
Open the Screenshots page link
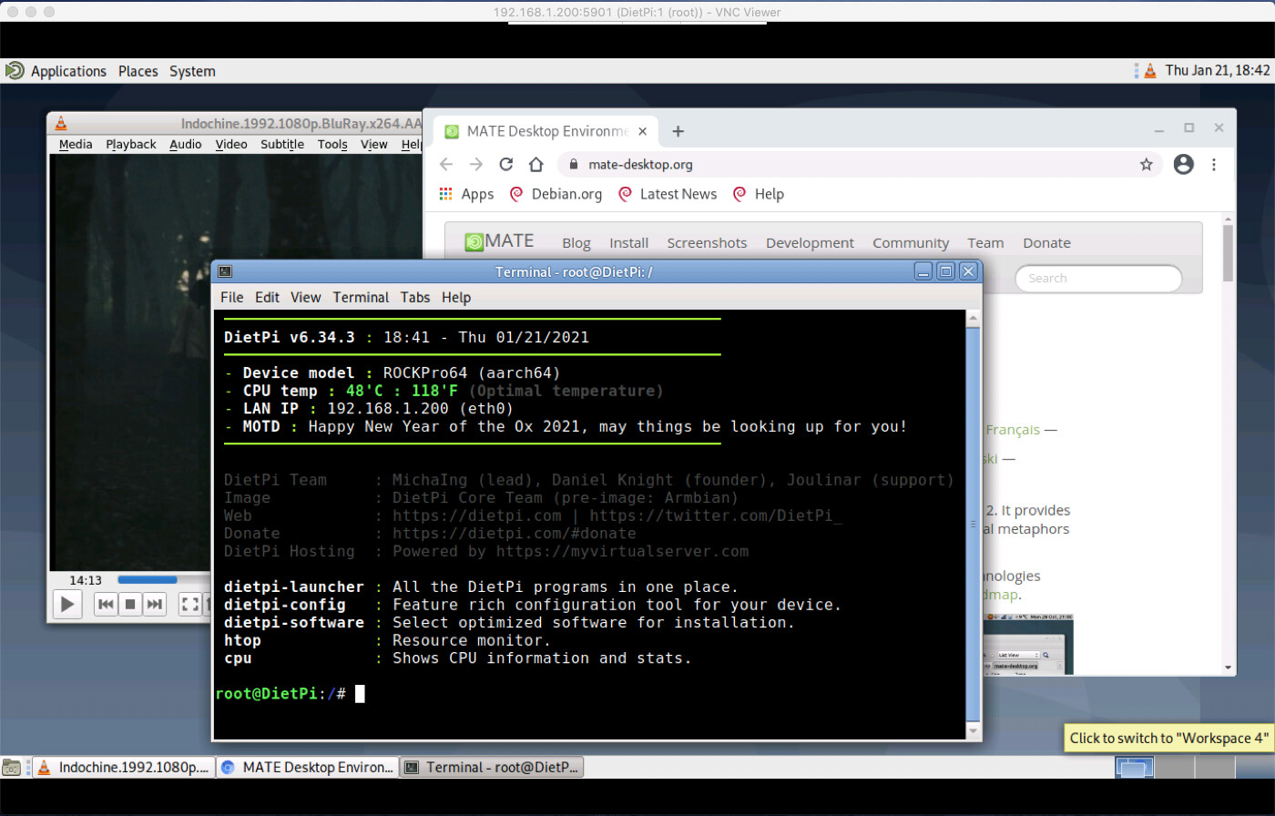(x=707, y=243)
